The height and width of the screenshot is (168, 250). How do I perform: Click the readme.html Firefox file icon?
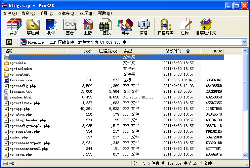click(6, 97)
